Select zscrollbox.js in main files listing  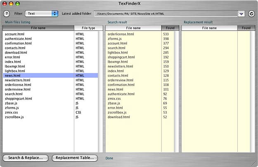coord(14,117)
